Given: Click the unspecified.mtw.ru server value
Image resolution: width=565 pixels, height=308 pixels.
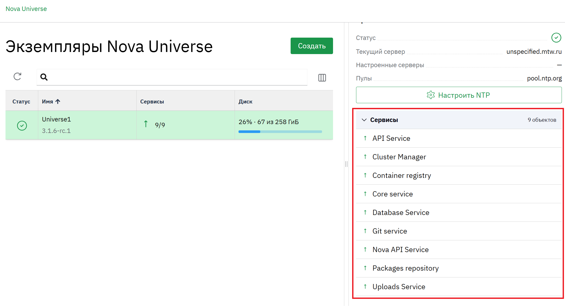Looking at the screenshot, I should click(534, 51).
